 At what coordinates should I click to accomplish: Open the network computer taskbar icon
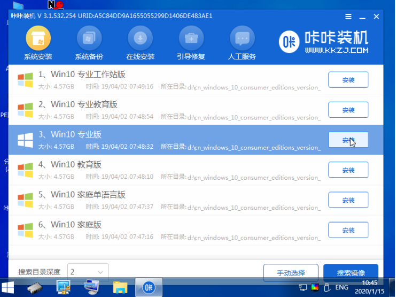64,287
